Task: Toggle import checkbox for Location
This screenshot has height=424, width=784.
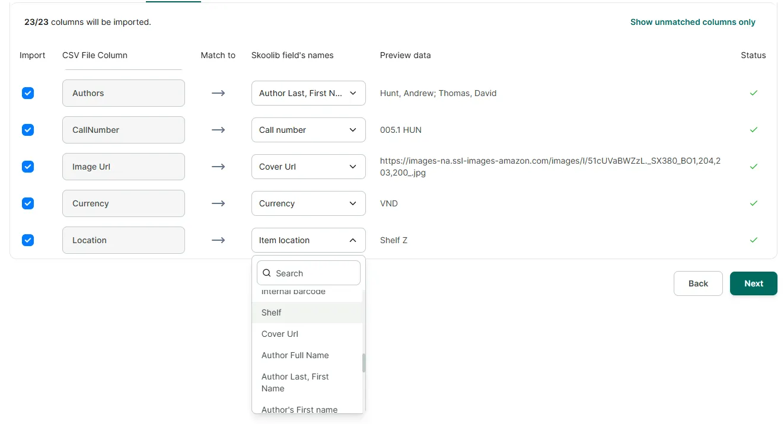Action: pyautogui.click(x=28, y=240)
